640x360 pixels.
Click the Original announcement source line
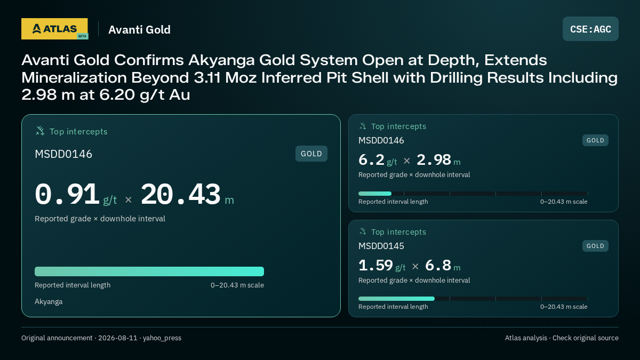(x=101, y=338)
